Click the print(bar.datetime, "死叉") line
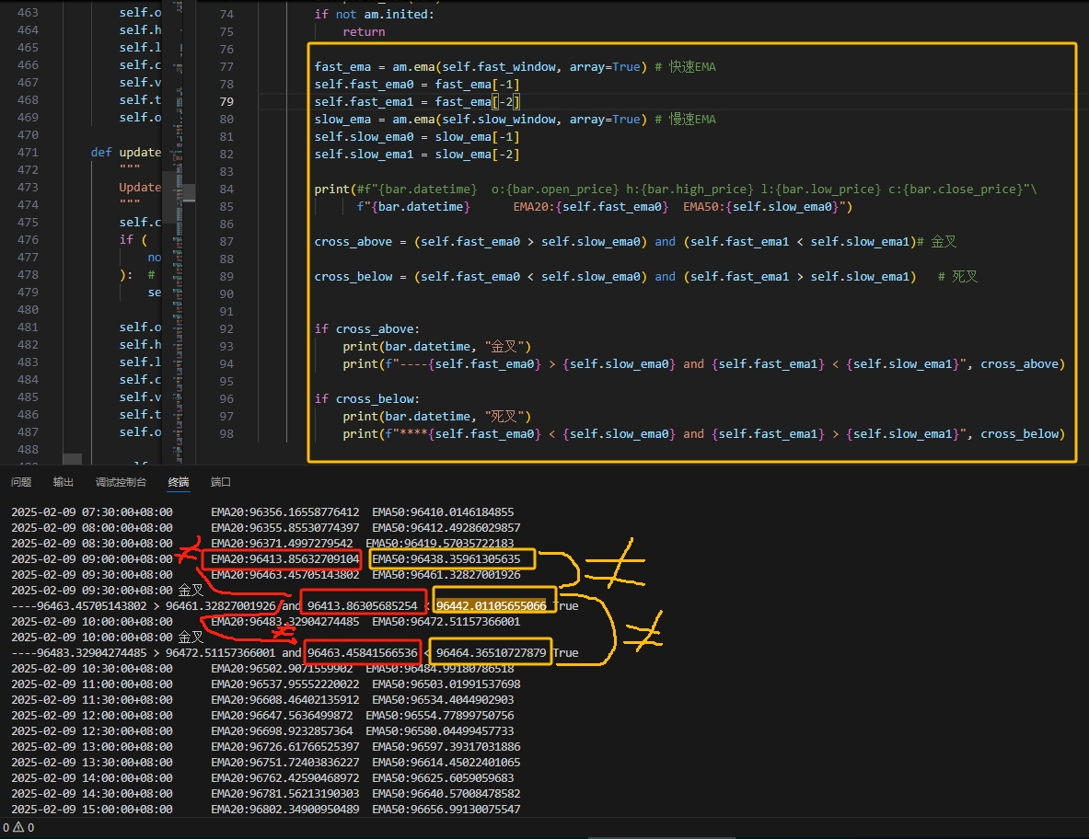The width and height of the screenshot is (1089, 839). (437, 417)
